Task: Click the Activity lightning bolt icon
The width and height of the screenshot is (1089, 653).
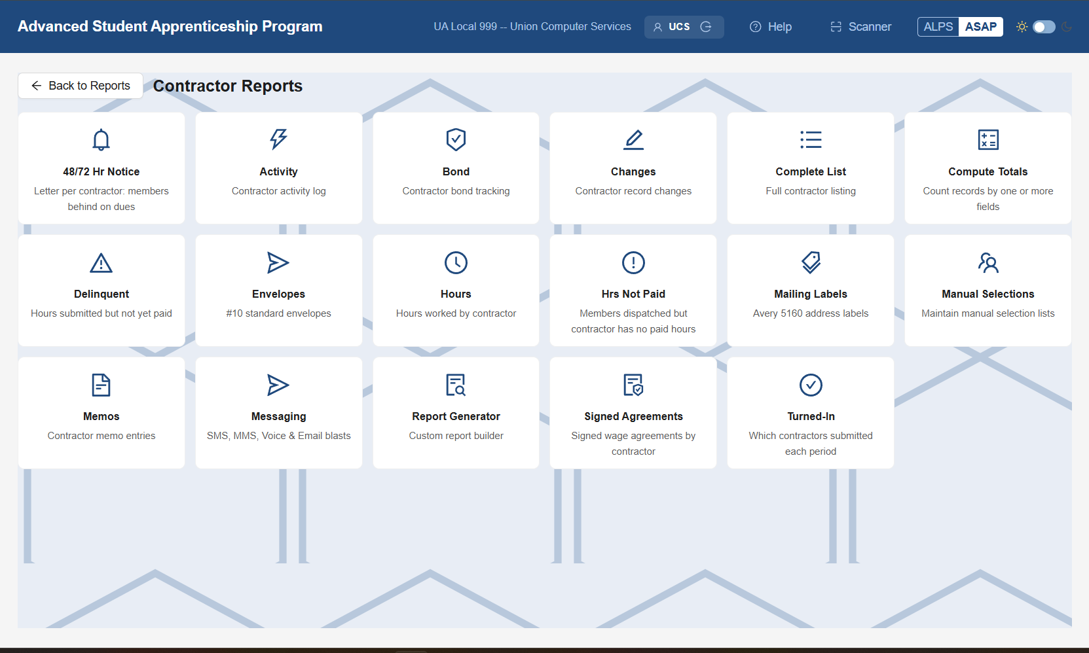Action: (x=278, y=139)
